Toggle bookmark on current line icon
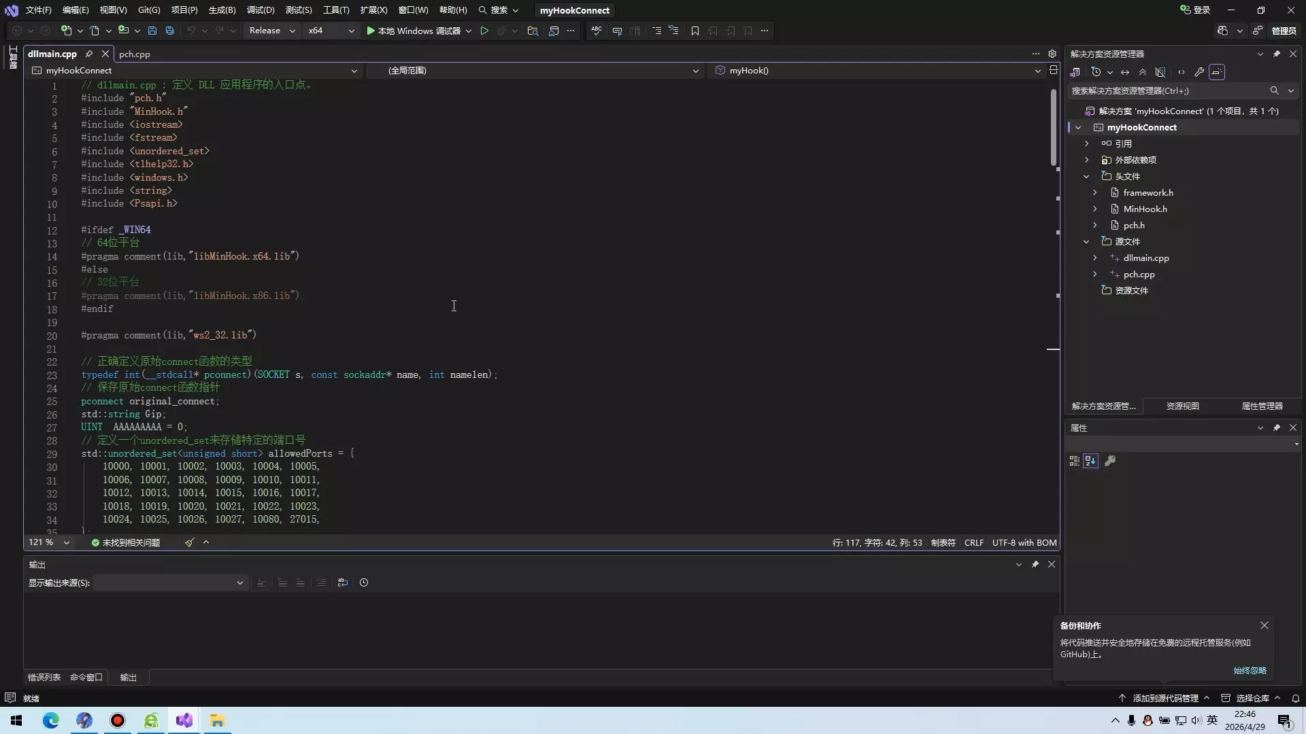Screen dimensions: 1306x734 694,31
